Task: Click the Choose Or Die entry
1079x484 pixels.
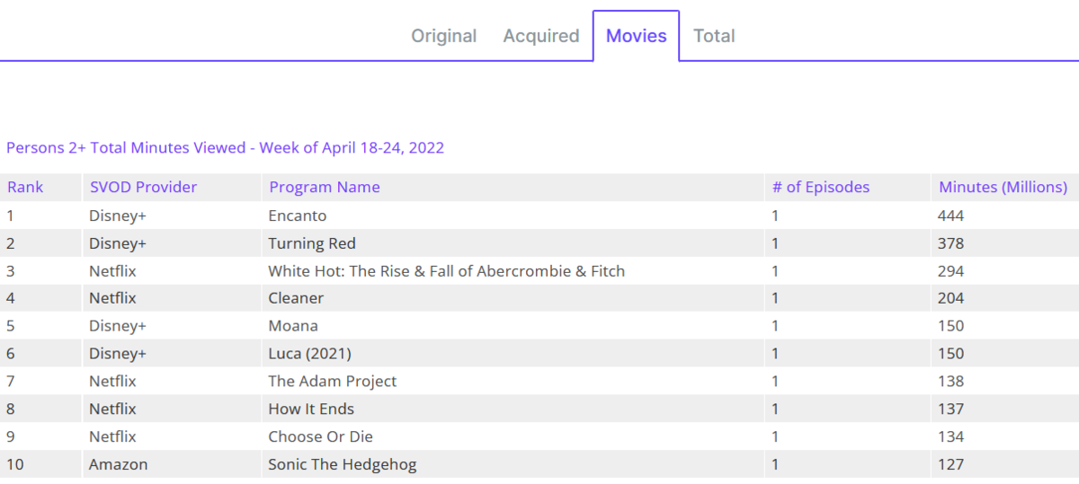Action: click(320, 437)
